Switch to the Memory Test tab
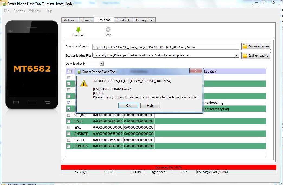The height and width of the screenshot is (185, 283). (144, 20)
